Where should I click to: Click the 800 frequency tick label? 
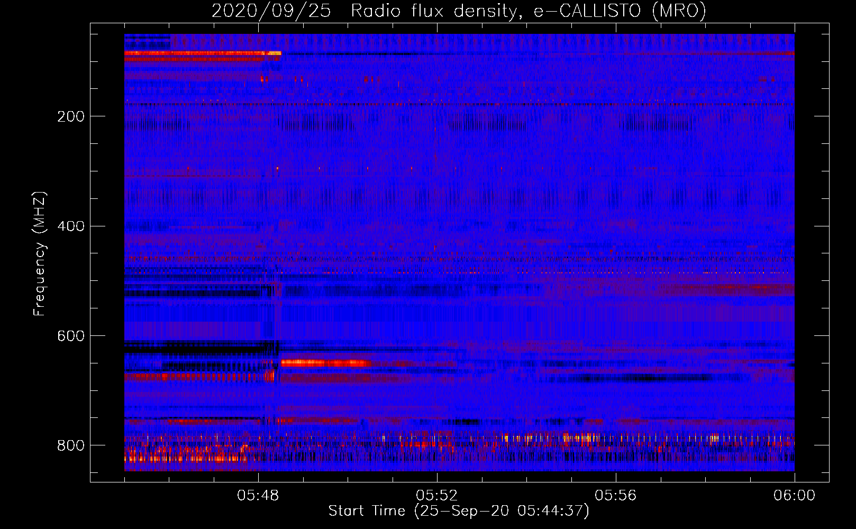point(71,446)
